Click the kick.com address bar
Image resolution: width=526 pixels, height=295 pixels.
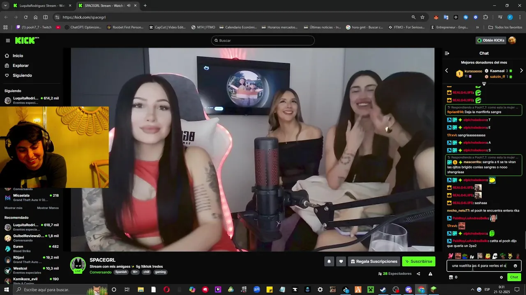(x=234, y=17)
